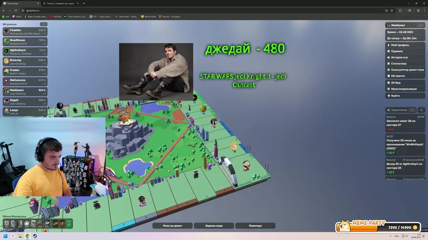The height and width of the screenshot is (240, 428).
Task: Select player F1ashko in players list
Action: [25, 32]
